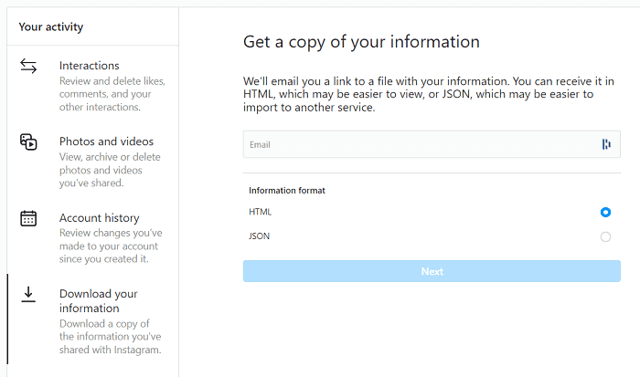This screenshot has height=377, width=640.
Task: Click the JSON format label text
Action: [259, 236]
